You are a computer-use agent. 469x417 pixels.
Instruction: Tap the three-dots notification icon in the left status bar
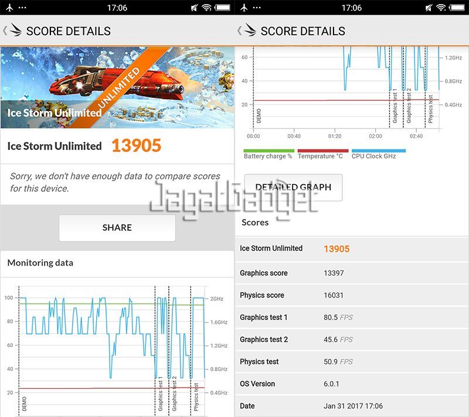coord(22,8)
